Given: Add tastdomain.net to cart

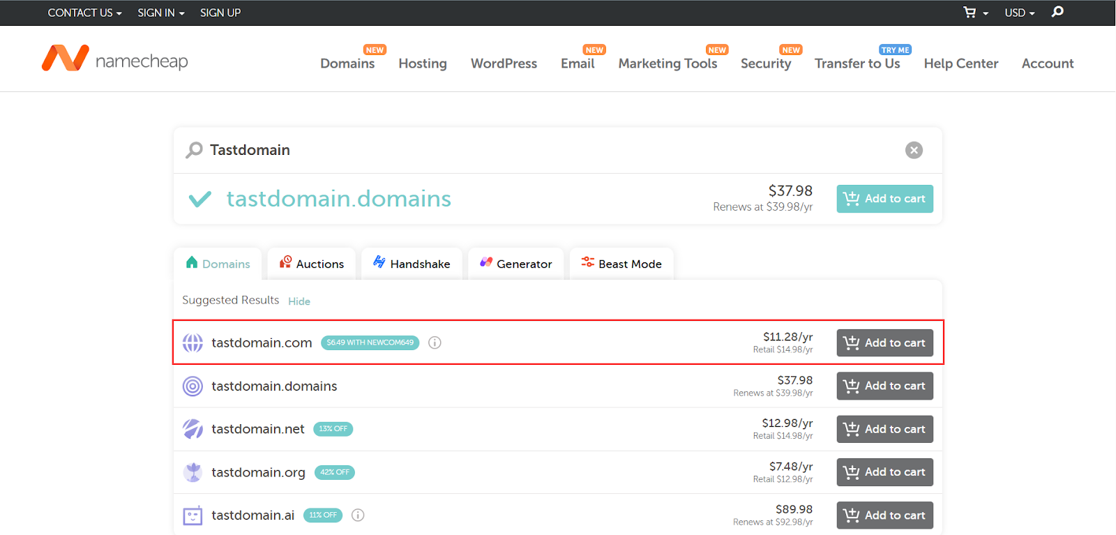Looking at the screenshot, I should [x=884, y=429].
